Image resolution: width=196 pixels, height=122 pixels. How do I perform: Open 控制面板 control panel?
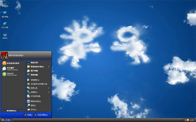pos(38,80)
